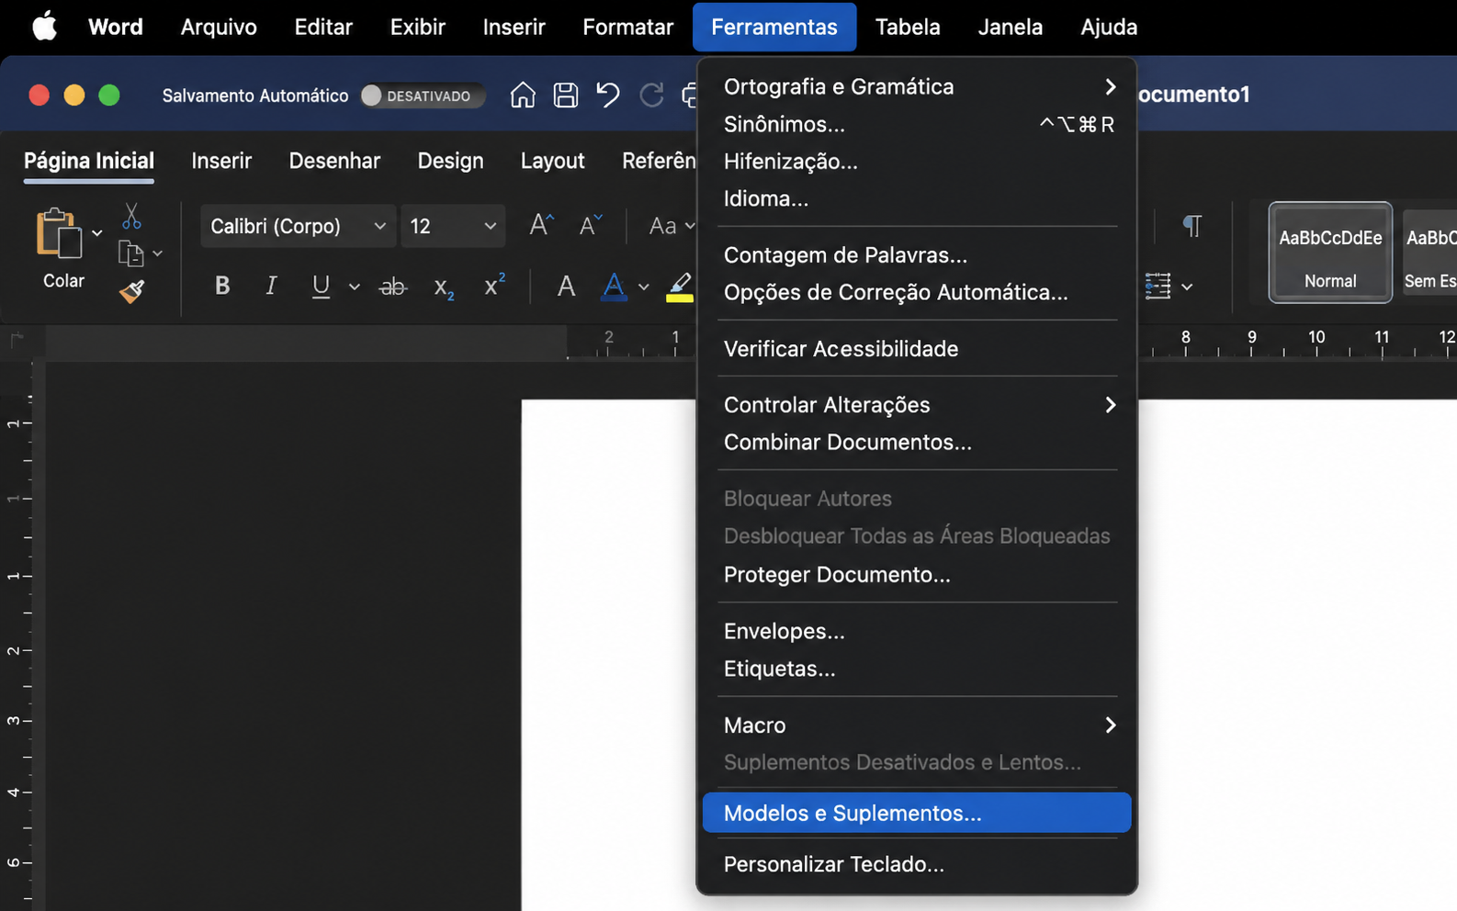Viewport: 1457px width, 911px height.
Task: Toggle Italic formatting
Action: [270, 286]
